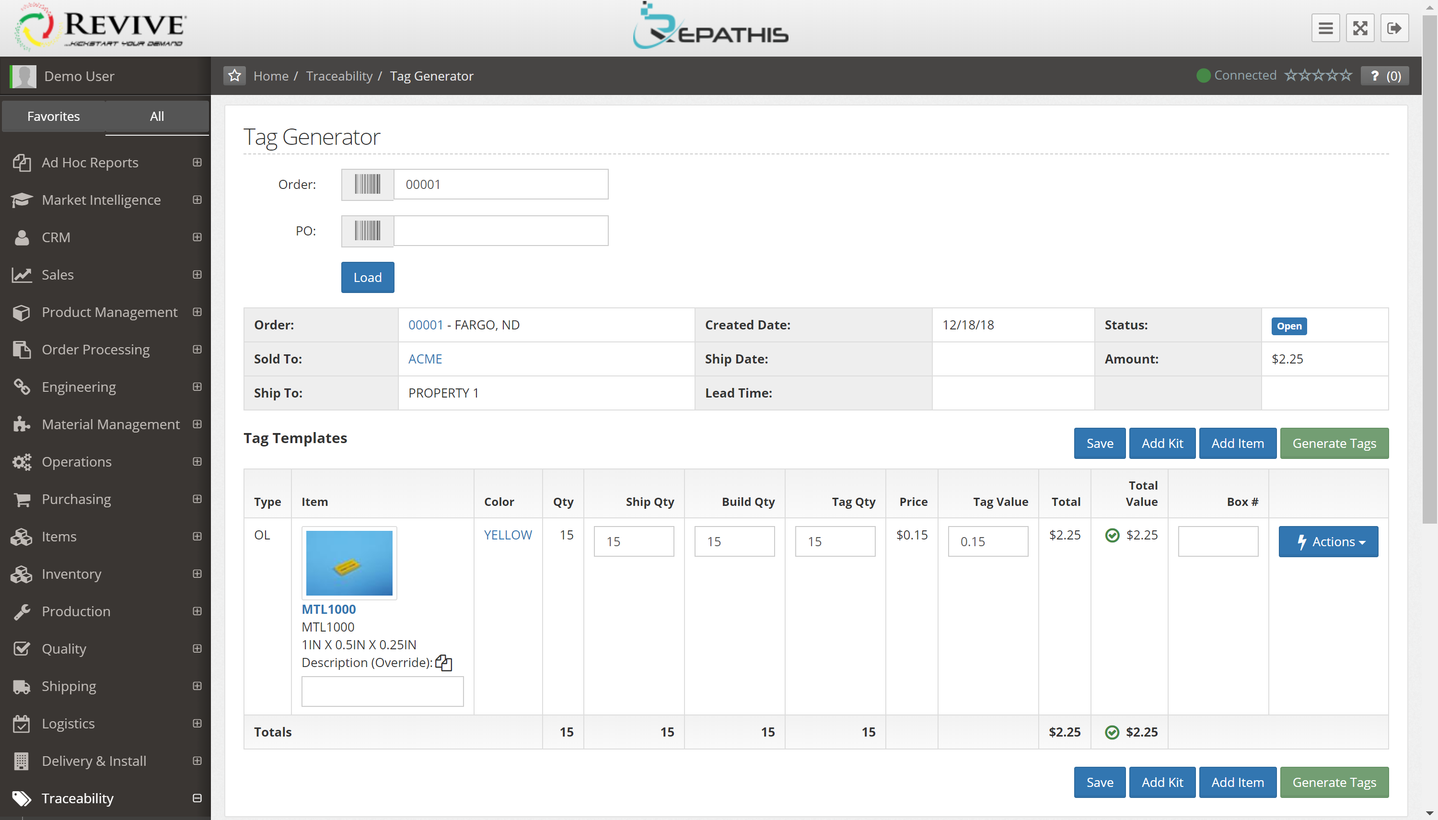The width and height of the screenshot is (1438, 820).
Task: Click the Traceability tags icon
Action: [x=22, y=798]
